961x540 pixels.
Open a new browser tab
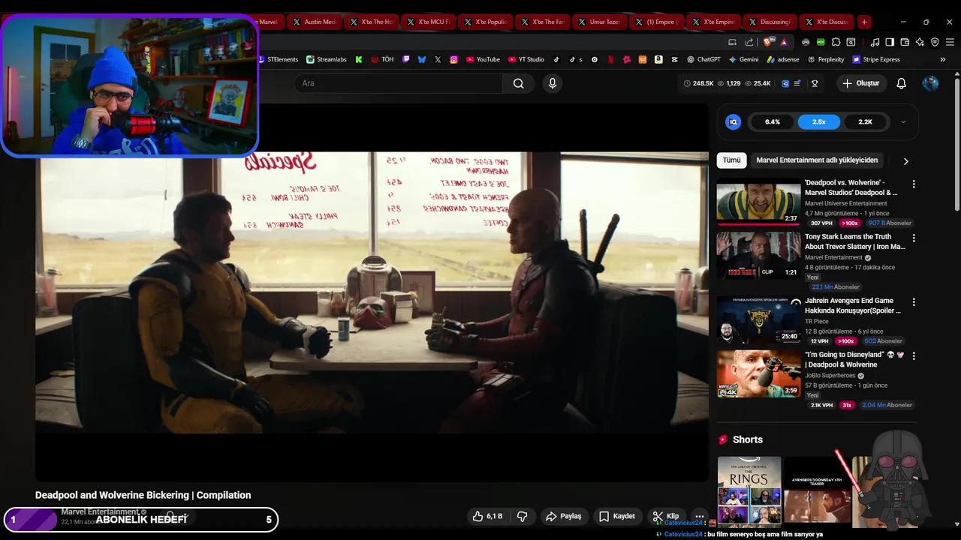[x=864, y=22]
